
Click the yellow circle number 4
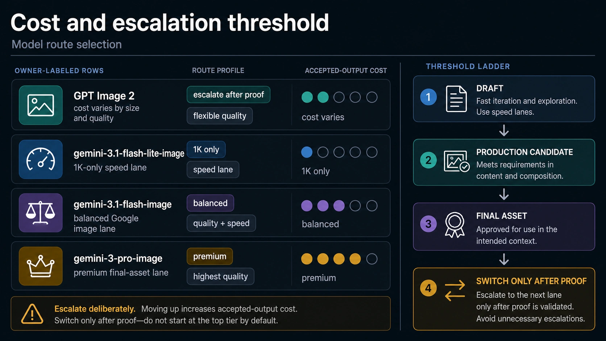(x=428, y=288)
